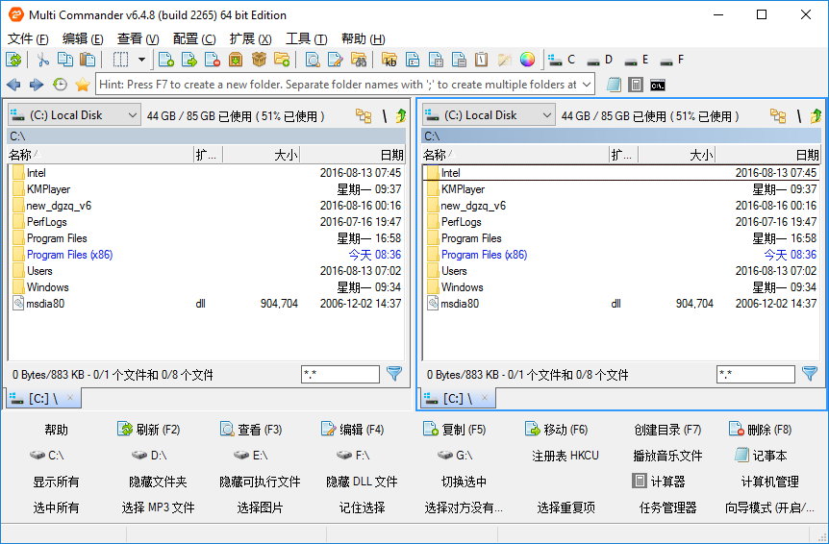Open the 文件 (F) menu
The height and width of the screenshot is (544, 829).
point(28,39)
